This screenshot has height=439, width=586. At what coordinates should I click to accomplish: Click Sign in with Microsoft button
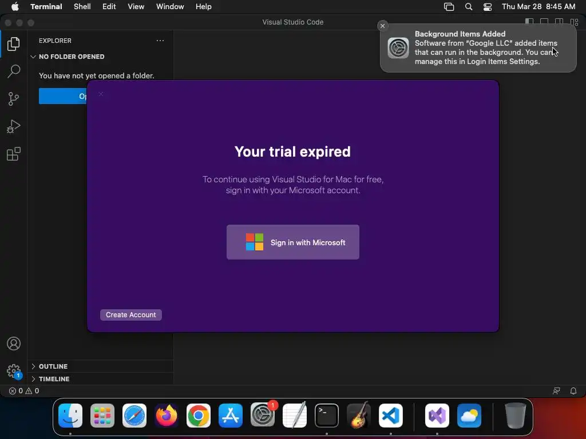[292, 242]
